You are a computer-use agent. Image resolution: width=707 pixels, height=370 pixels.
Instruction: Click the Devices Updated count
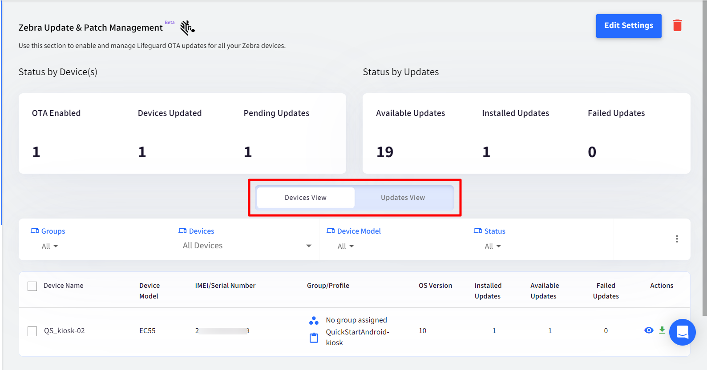click(x=142, y=152)
